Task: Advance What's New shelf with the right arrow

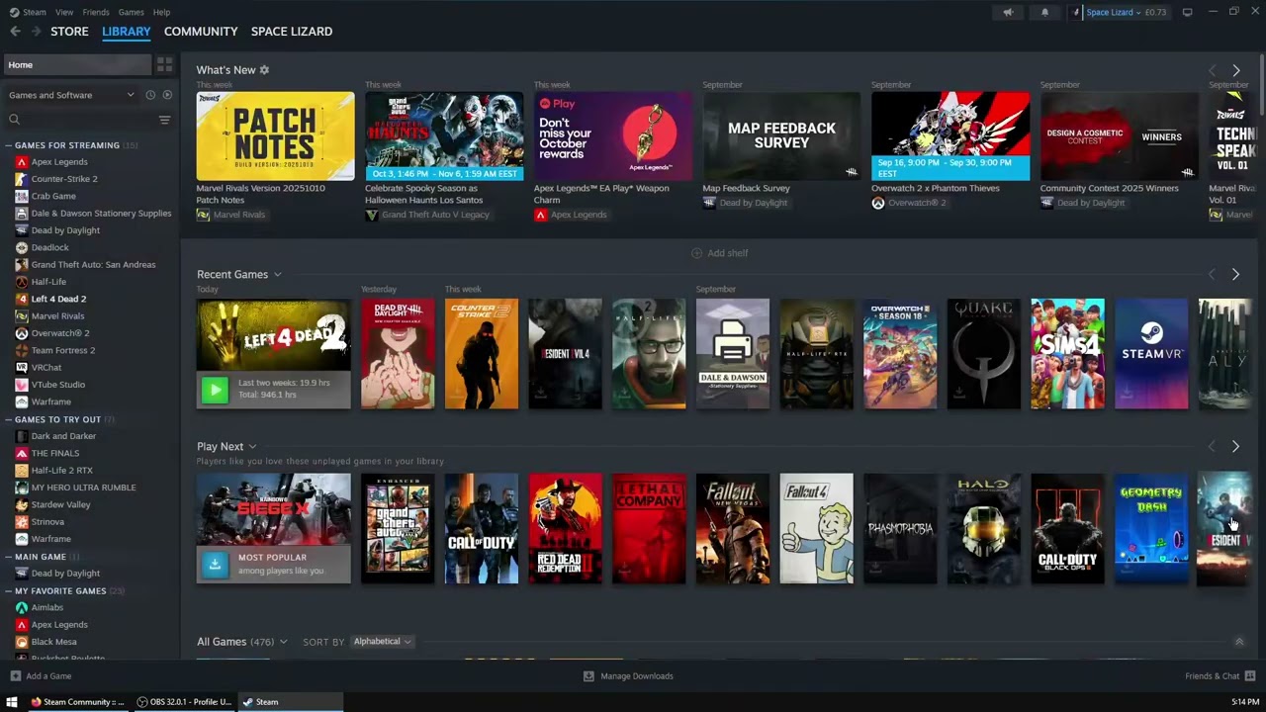Action: tap(1235, 70)
